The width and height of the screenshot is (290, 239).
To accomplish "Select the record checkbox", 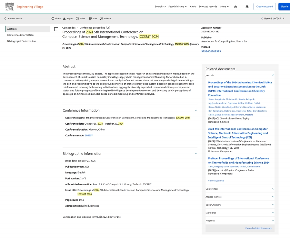I will point(57,29).
